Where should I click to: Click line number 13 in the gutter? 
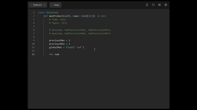tap(33, 54)
